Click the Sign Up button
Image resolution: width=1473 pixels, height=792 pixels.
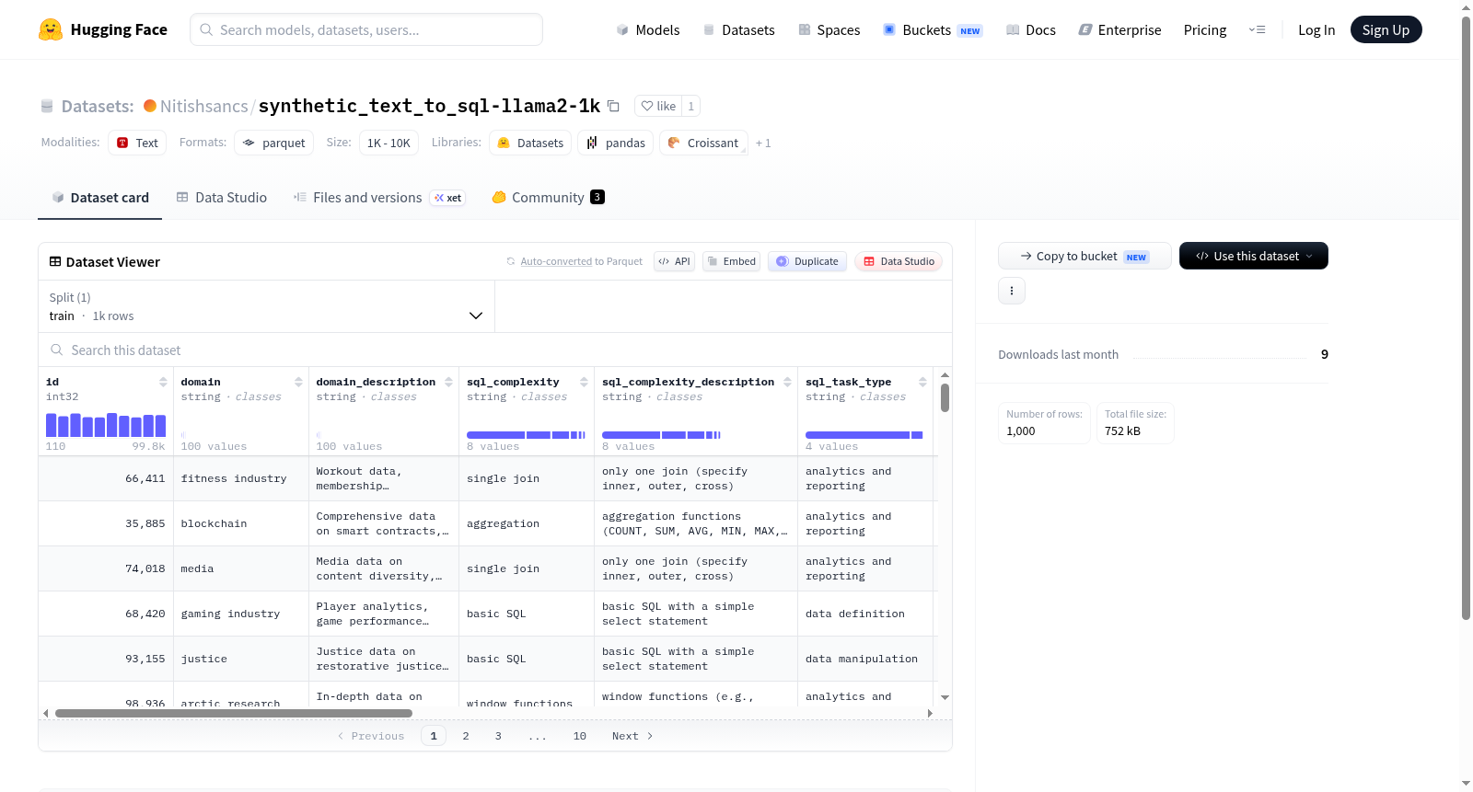click(x=1386, y=29)
